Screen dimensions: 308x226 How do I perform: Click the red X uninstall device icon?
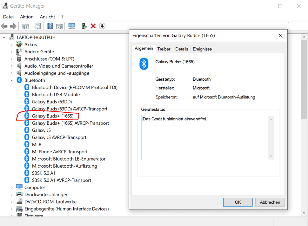click(x=93, y=26)
